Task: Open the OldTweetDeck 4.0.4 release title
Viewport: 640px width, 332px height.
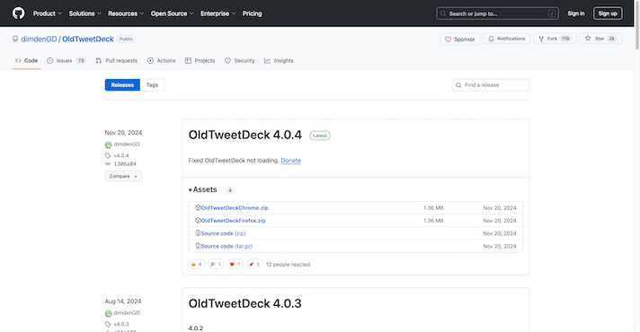Action: [x=244, y=135]
